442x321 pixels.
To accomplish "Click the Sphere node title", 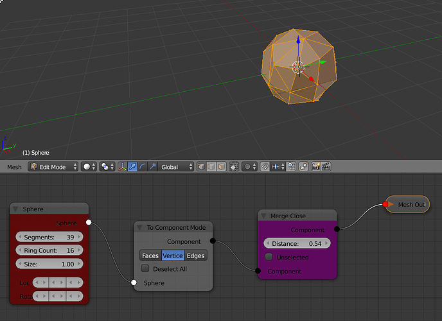I will point(33,209).
